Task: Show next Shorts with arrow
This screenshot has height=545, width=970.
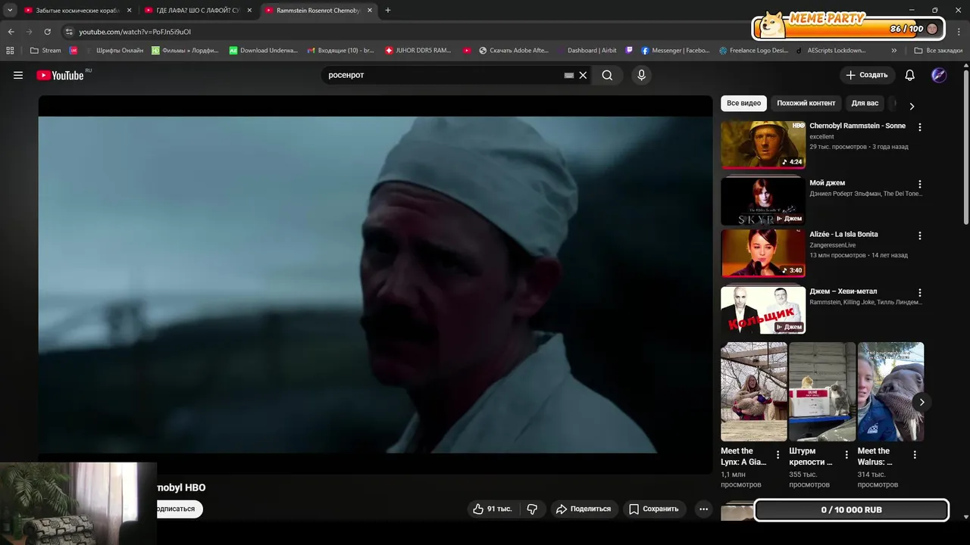Action: [x=921, y=402]
